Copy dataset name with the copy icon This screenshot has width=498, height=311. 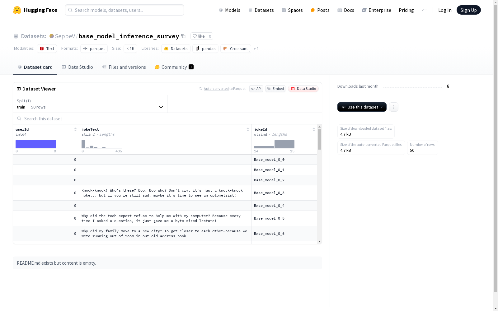[183, 36]
